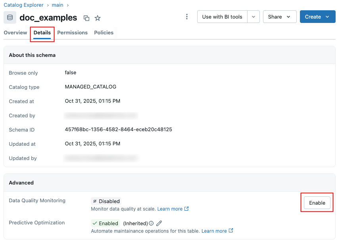Click the main catalog breadcrumb
This screenshot has height=241, width=338.
click(58, 5)
